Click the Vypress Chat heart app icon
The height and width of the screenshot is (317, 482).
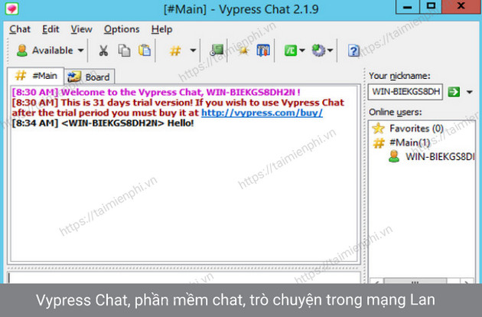pos(12,8)
